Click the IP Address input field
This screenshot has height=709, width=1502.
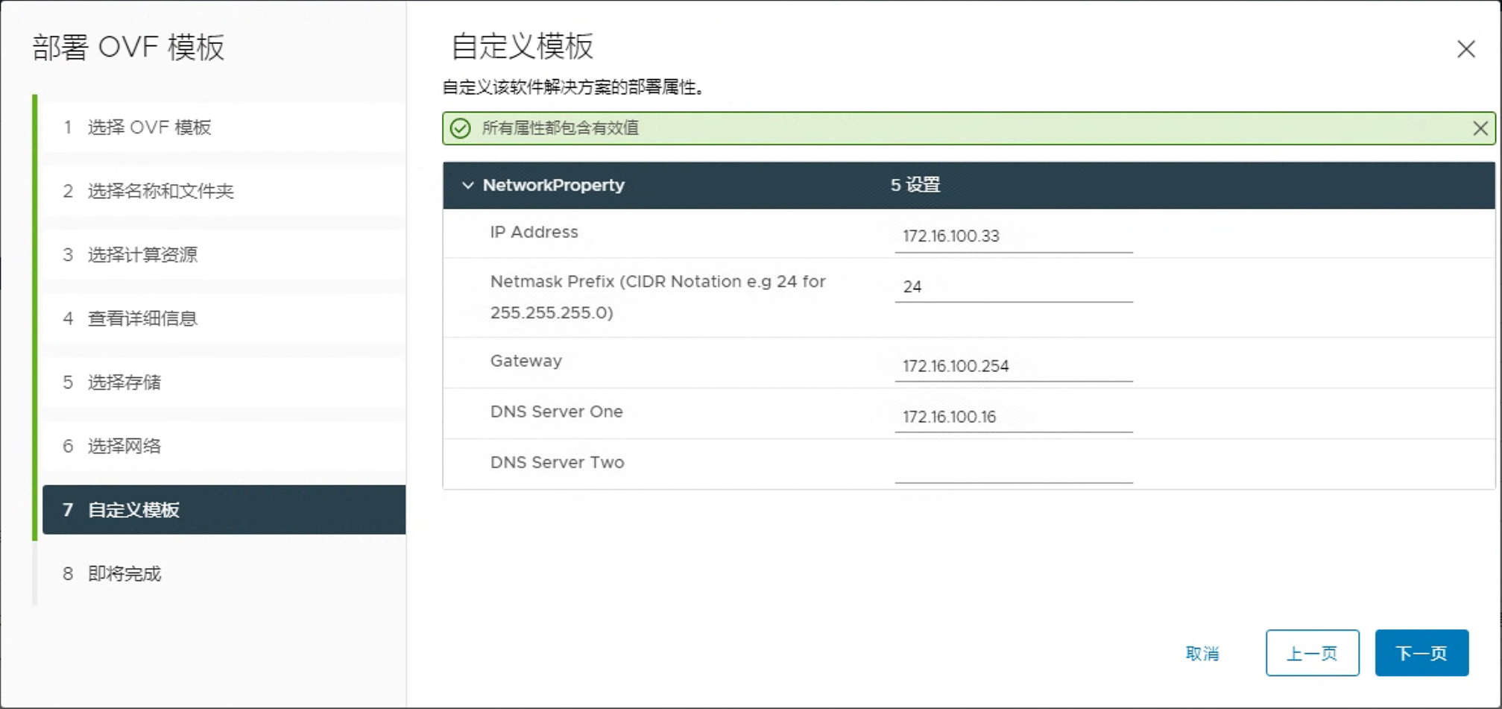[x=1012, y=236]
